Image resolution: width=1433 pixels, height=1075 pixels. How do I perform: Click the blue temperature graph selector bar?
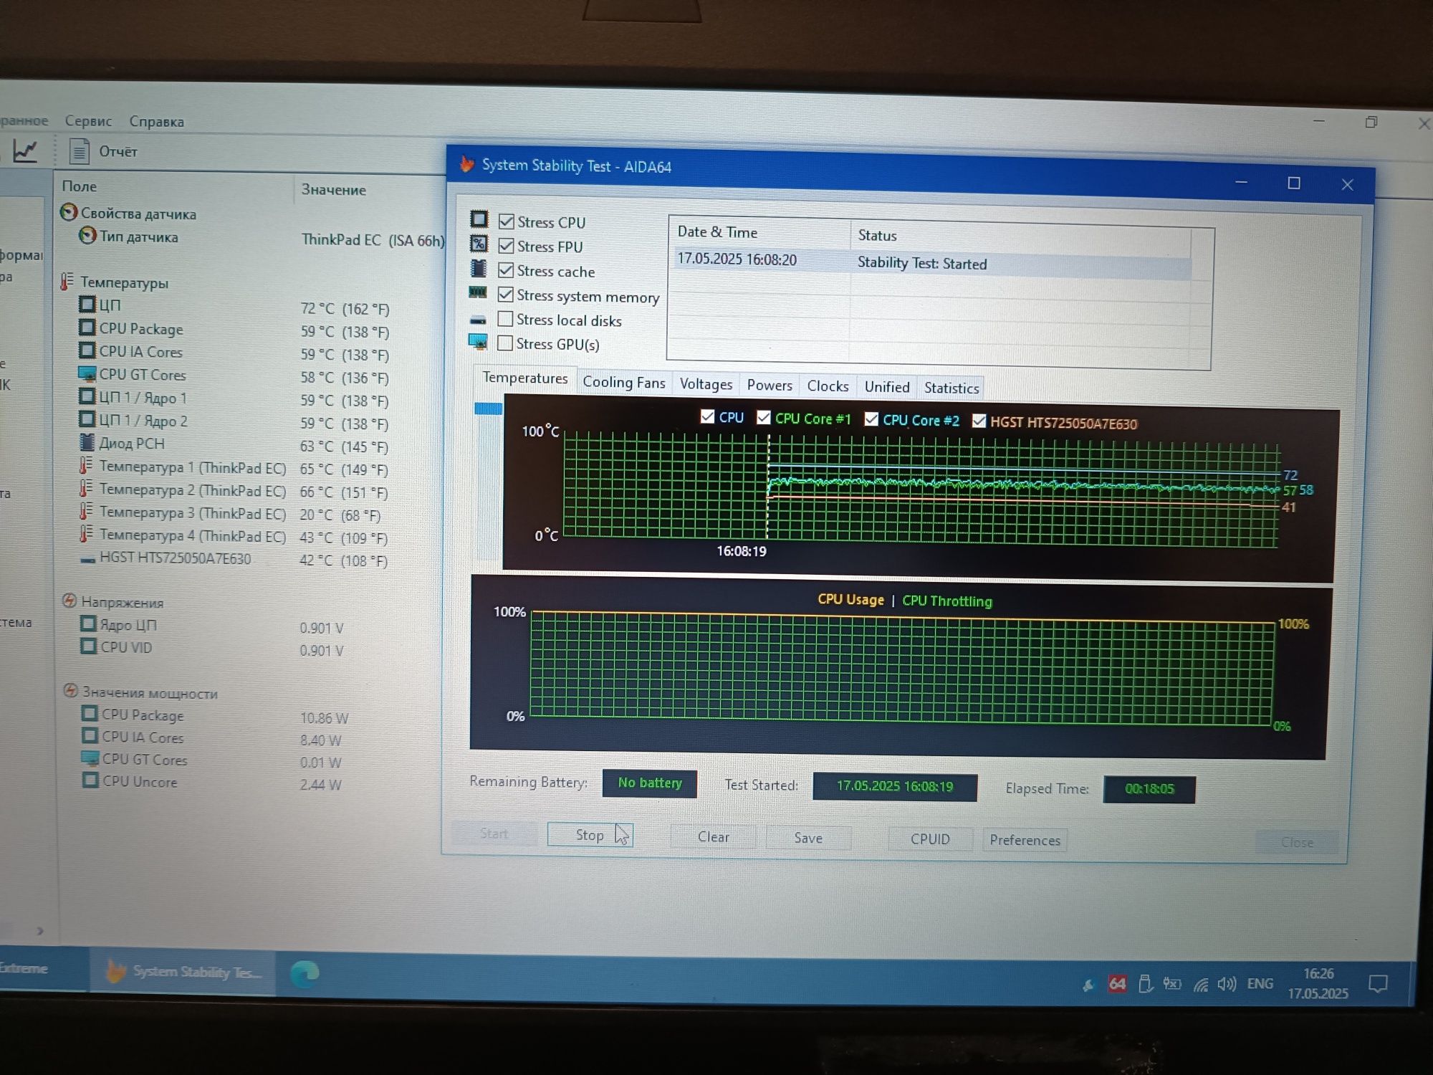[489, 408]
